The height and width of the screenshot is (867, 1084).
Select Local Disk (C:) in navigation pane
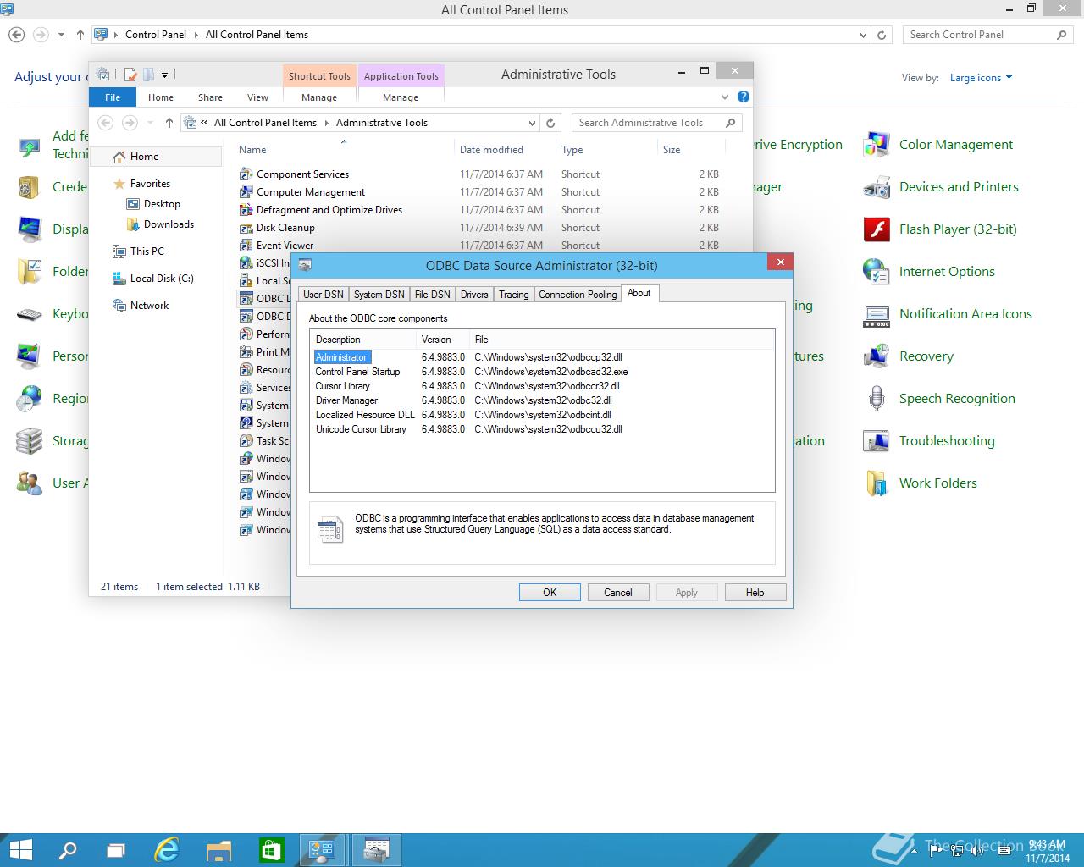[x=153, y=279]
